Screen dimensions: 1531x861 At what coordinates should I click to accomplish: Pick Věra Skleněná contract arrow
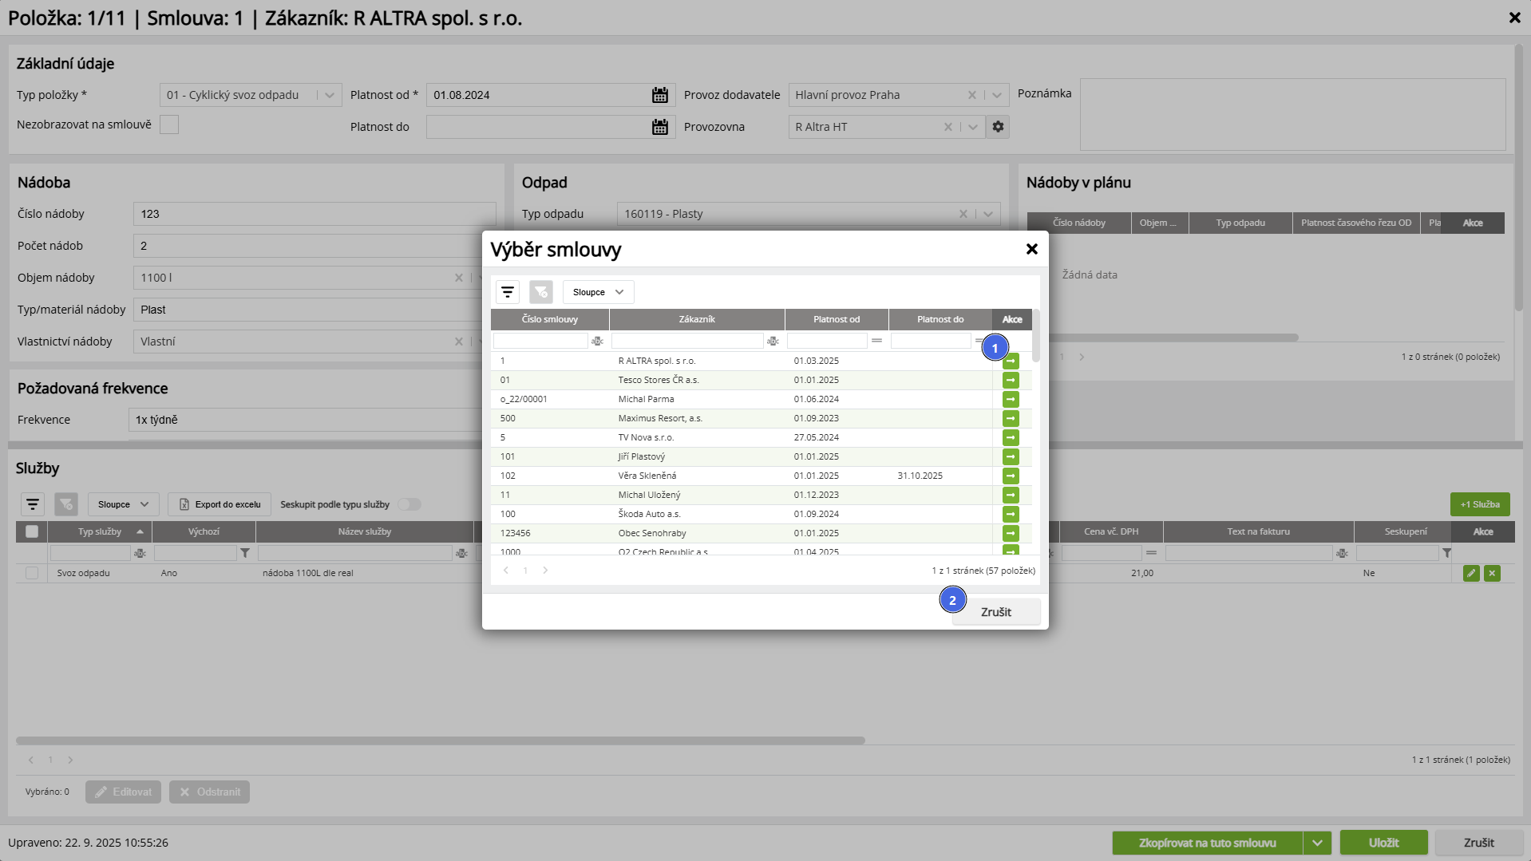[1011, 476]
